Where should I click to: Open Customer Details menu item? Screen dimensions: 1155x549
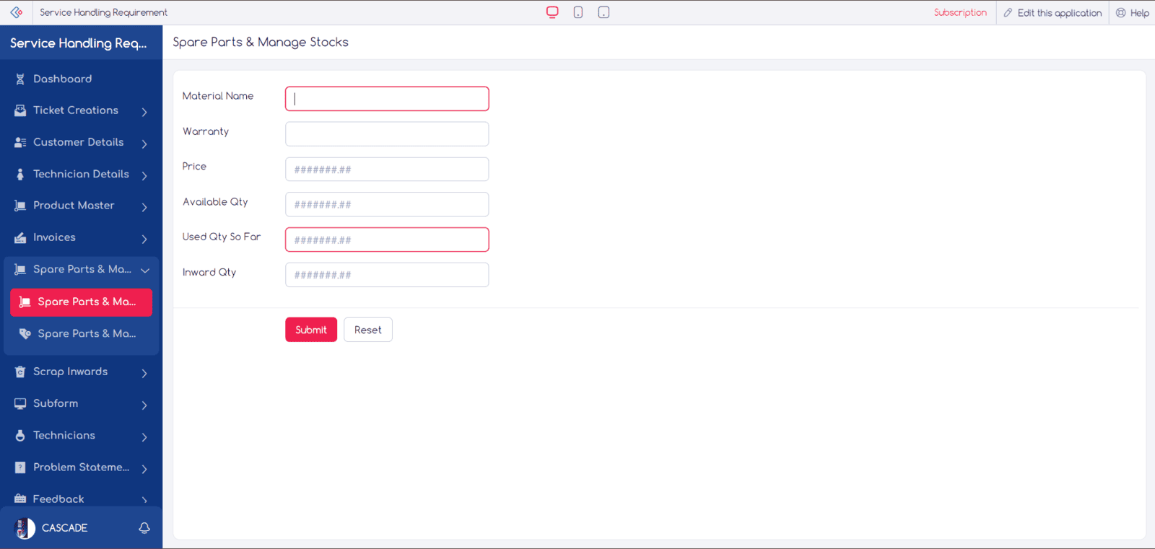(81, 142)
